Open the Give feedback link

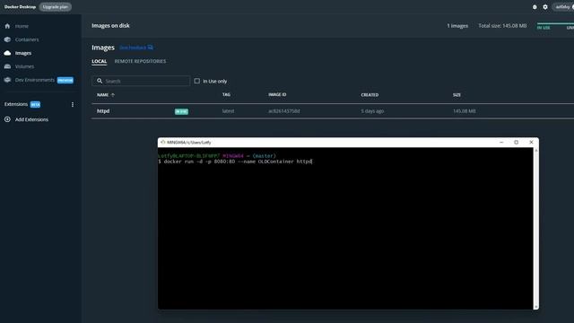click(x=133, y=48)
